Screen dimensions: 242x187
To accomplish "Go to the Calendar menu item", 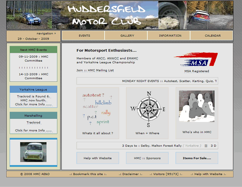I will 213,36.
